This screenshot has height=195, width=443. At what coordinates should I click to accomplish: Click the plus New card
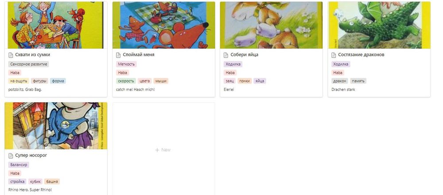[x=163, y=150]
